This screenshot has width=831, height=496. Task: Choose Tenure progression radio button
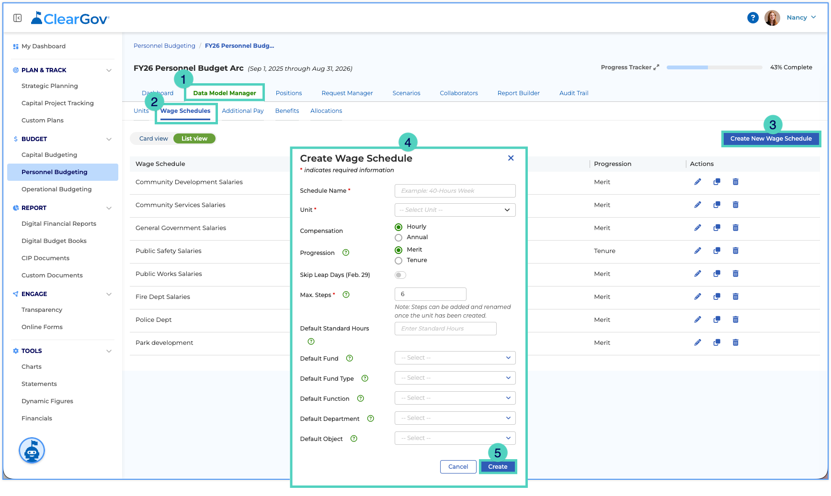[398, 261]
